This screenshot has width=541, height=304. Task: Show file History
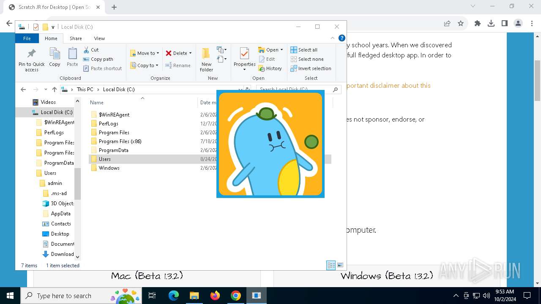[x=270, y=68]
